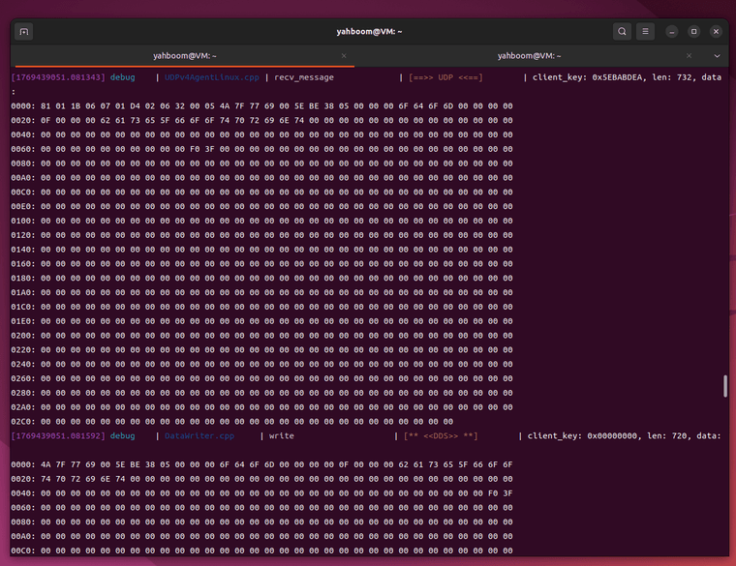Open the terminal search tool
736x566 pixels.
click(622, 31)
